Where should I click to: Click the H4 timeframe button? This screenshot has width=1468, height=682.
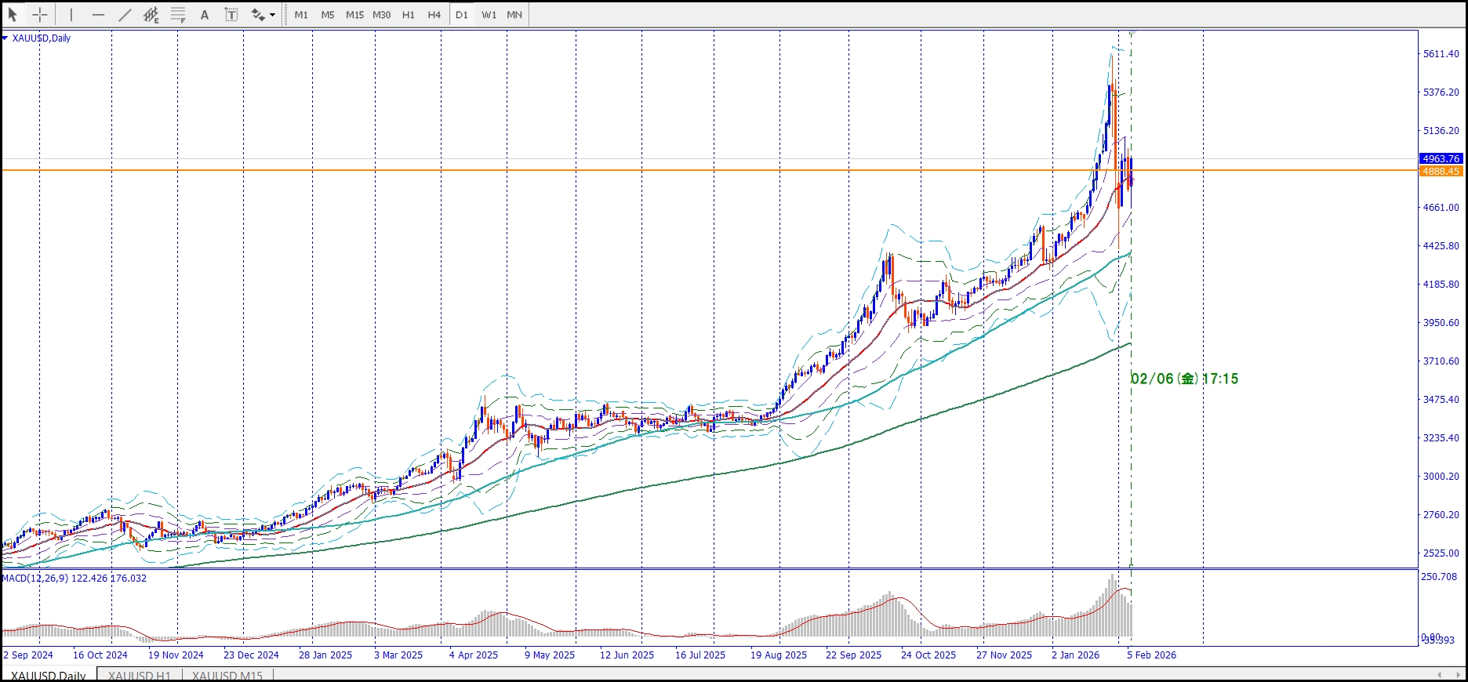[434, 15]
